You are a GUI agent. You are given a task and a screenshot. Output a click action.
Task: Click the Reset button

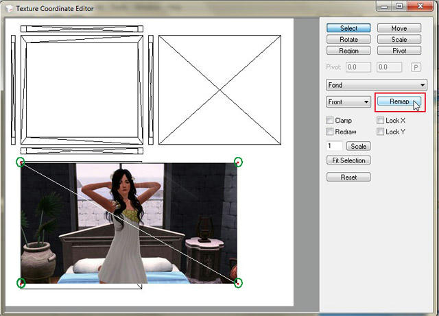(x=348, y=177)
